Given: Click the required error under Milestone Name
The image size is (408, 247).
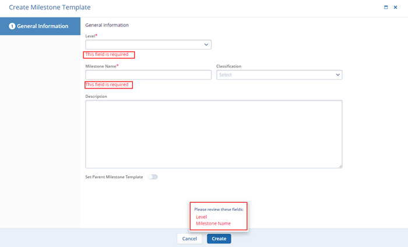Looking at the screenshot, I should tap(108, 85).
